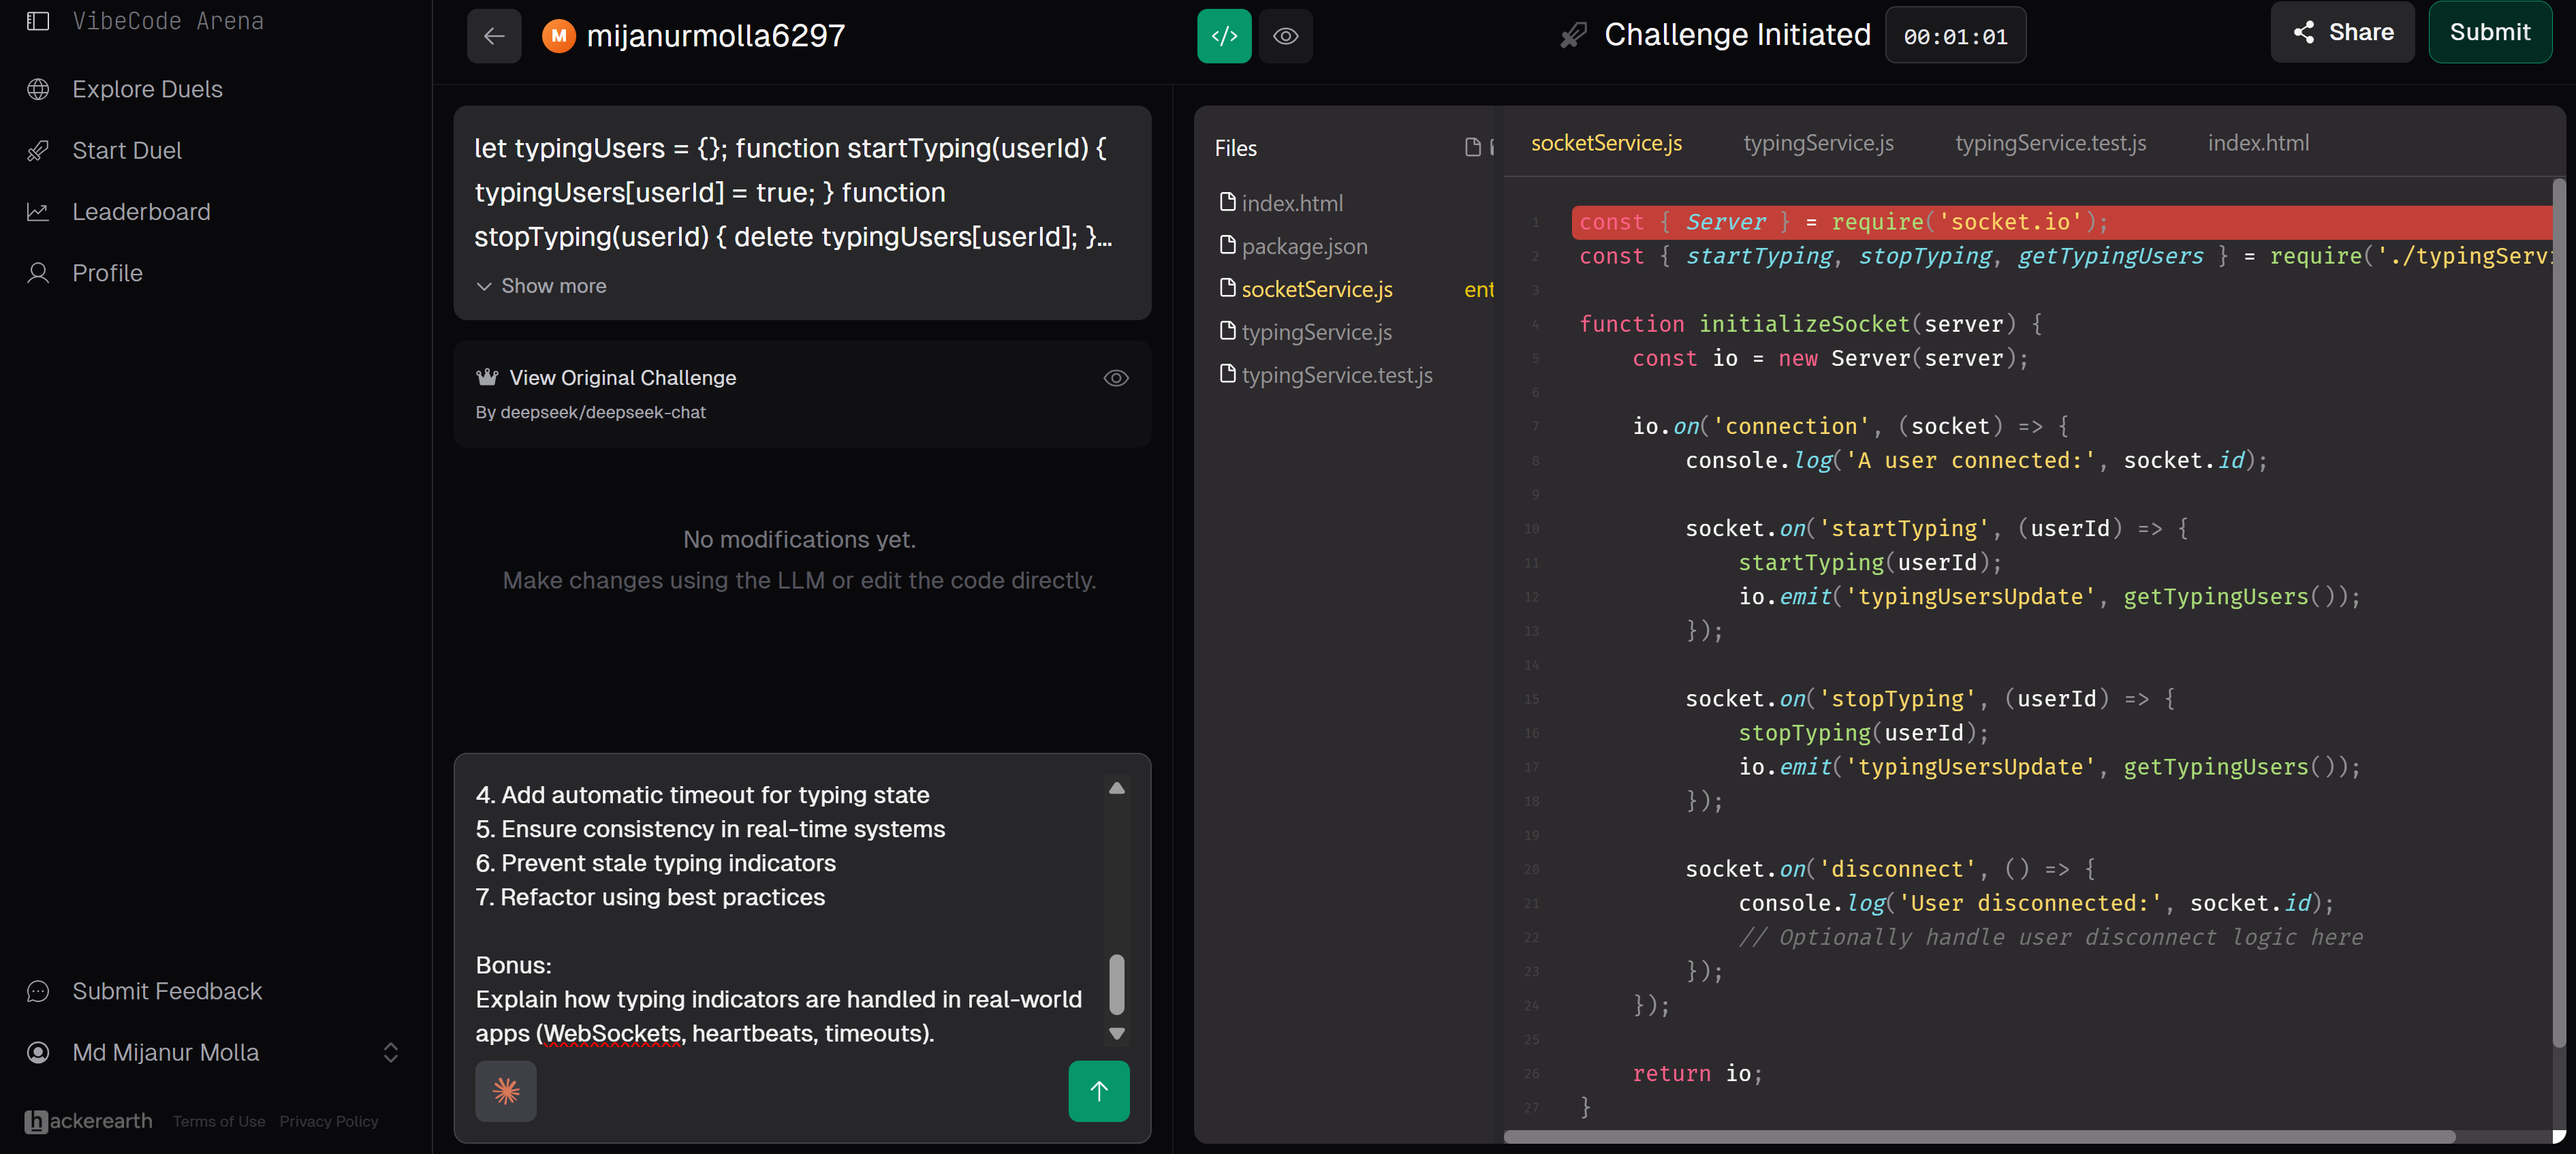Select socketService.js in the file tree

pos(1317,289)
